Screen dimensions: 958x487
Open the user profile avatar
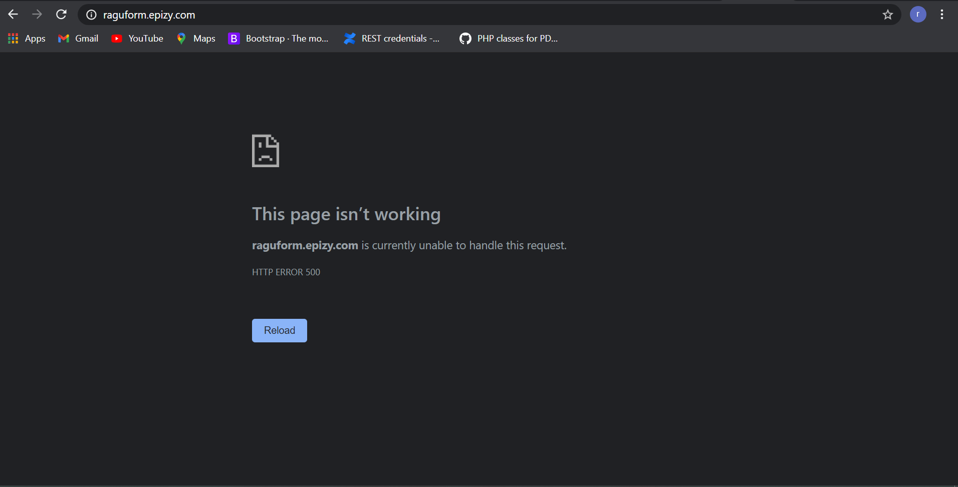[x=917, y=15]
